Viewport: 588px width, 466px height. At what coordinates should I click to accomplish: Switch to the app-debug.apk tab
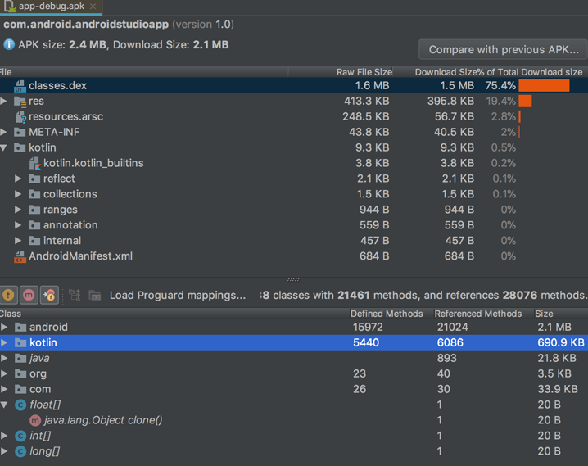(x=51, y=7)
